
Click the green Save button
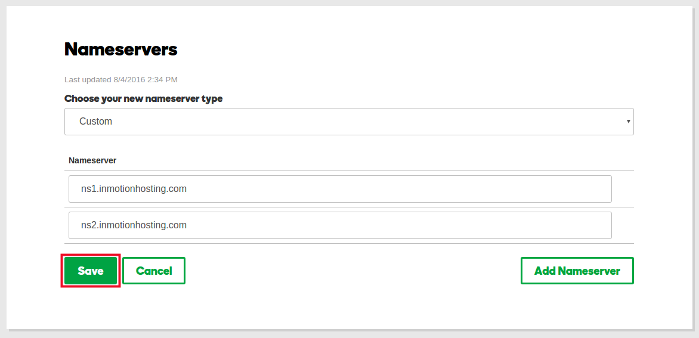(91, 271)
